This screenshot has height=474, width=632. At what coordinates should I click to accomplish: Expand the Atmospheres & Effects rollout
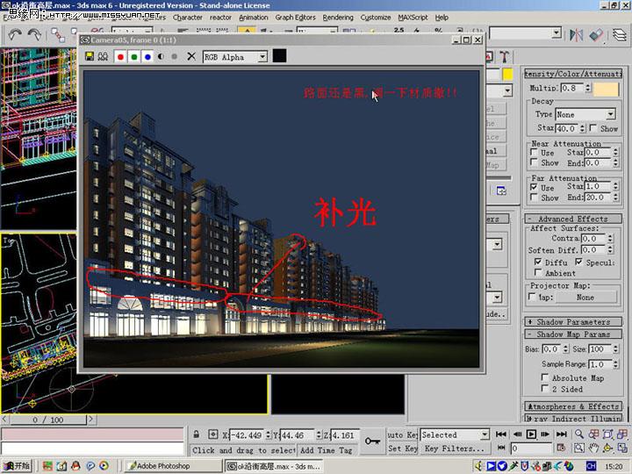pyautogui.click(x=572, y=406)
